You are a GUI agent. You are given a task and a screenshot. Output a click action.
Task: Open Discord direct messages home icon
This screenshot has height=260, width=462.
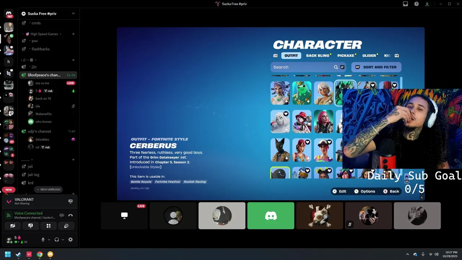(x=9, y=14)
